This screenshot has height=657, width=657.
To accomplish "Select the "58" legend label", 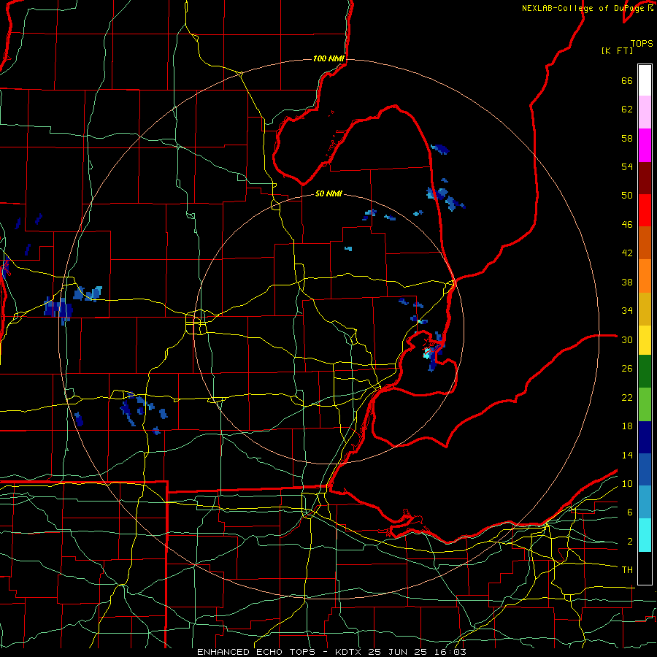I will (x=627, y=138).
